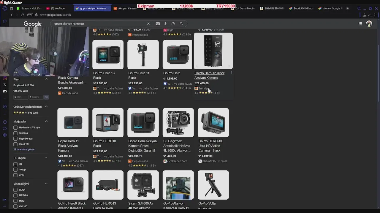Click the Google logo
Viewport: 380px width, 213px height.
33,24
